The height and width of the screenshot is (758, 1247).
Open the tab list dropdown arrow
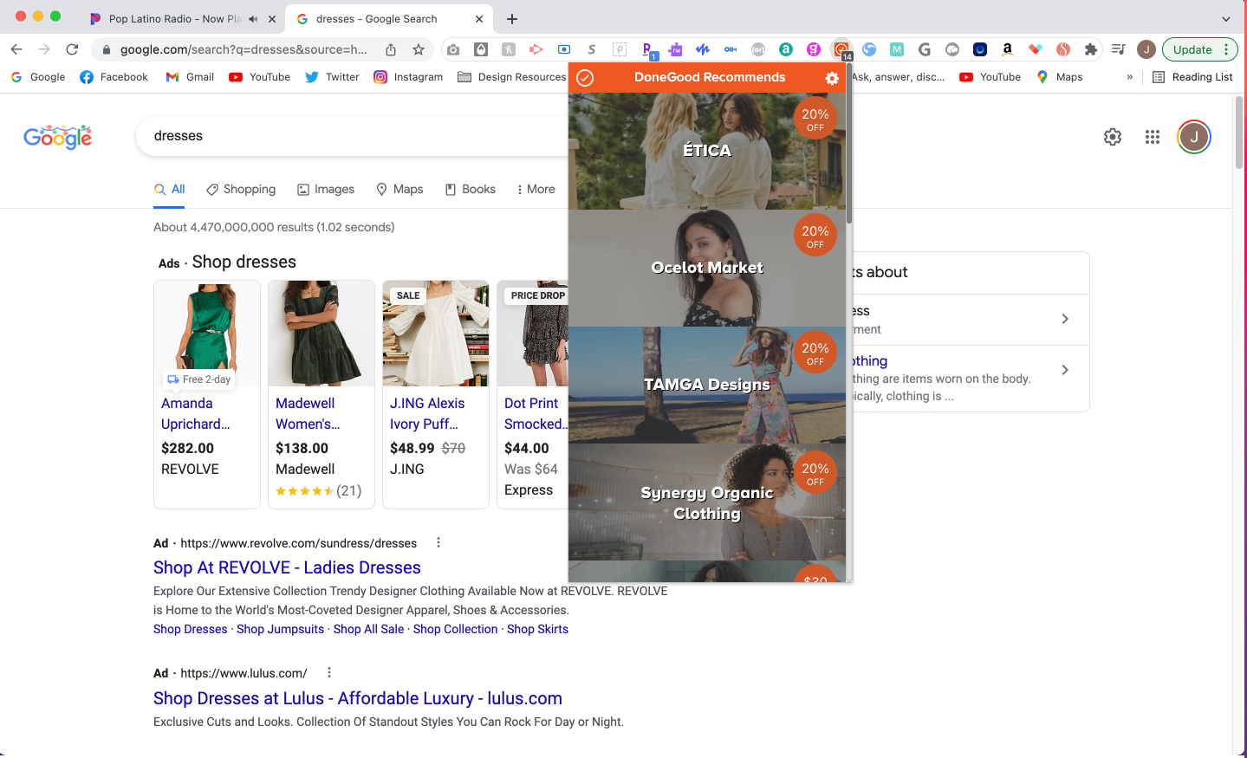tap(1224, 18)
